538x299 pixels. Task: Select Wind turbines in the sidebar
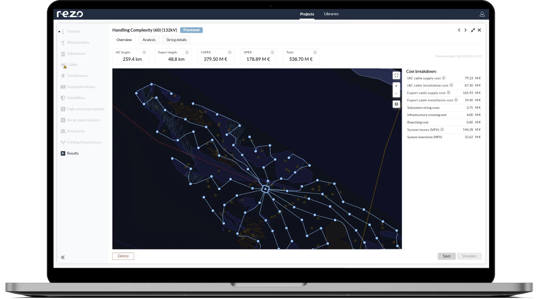(78, 42)
